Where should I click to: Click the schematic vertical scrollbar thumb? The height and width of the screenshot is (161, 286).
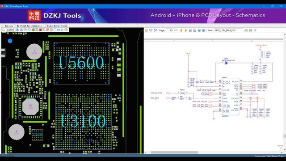click(x=285, y=136)
